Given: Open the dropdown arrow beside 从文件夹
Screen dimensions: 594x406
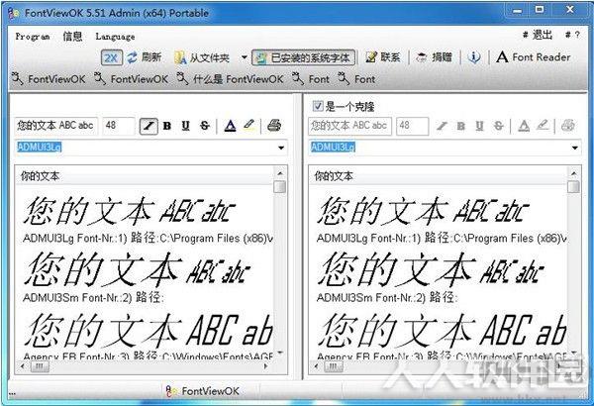Looking at the screenshot, I should (245, 58).
